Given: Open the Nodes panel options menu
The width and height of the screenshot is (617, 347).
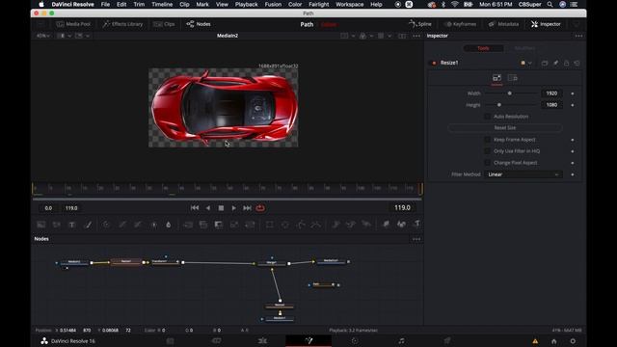Looking at the screenshot, I should [416, 239].
